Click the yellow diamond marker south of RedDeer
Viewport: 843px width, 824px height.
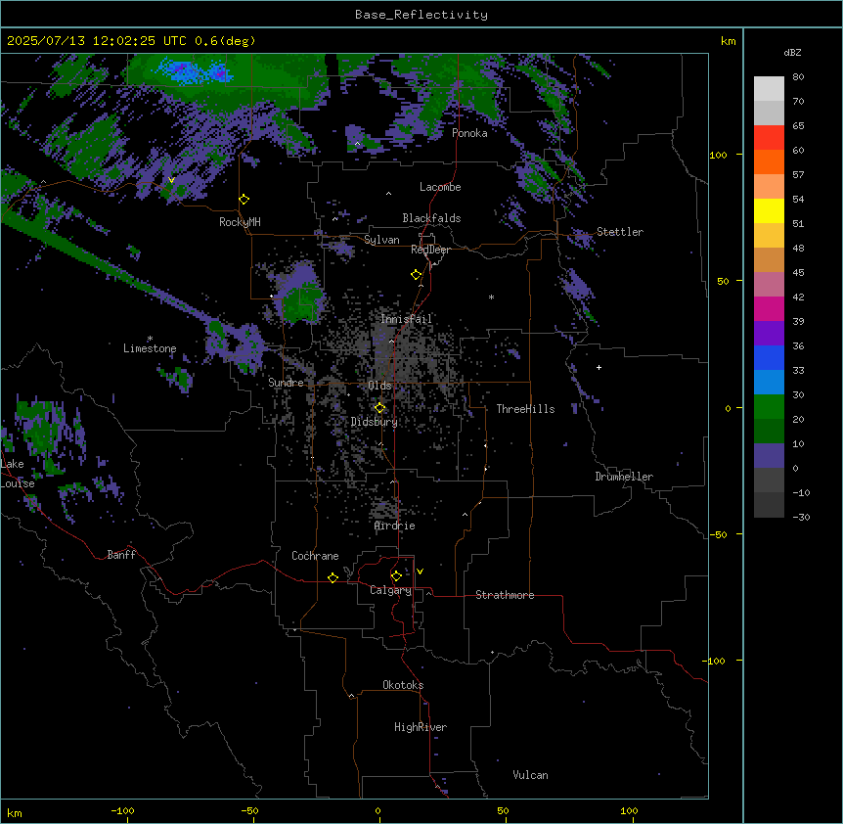coord(417,275)
